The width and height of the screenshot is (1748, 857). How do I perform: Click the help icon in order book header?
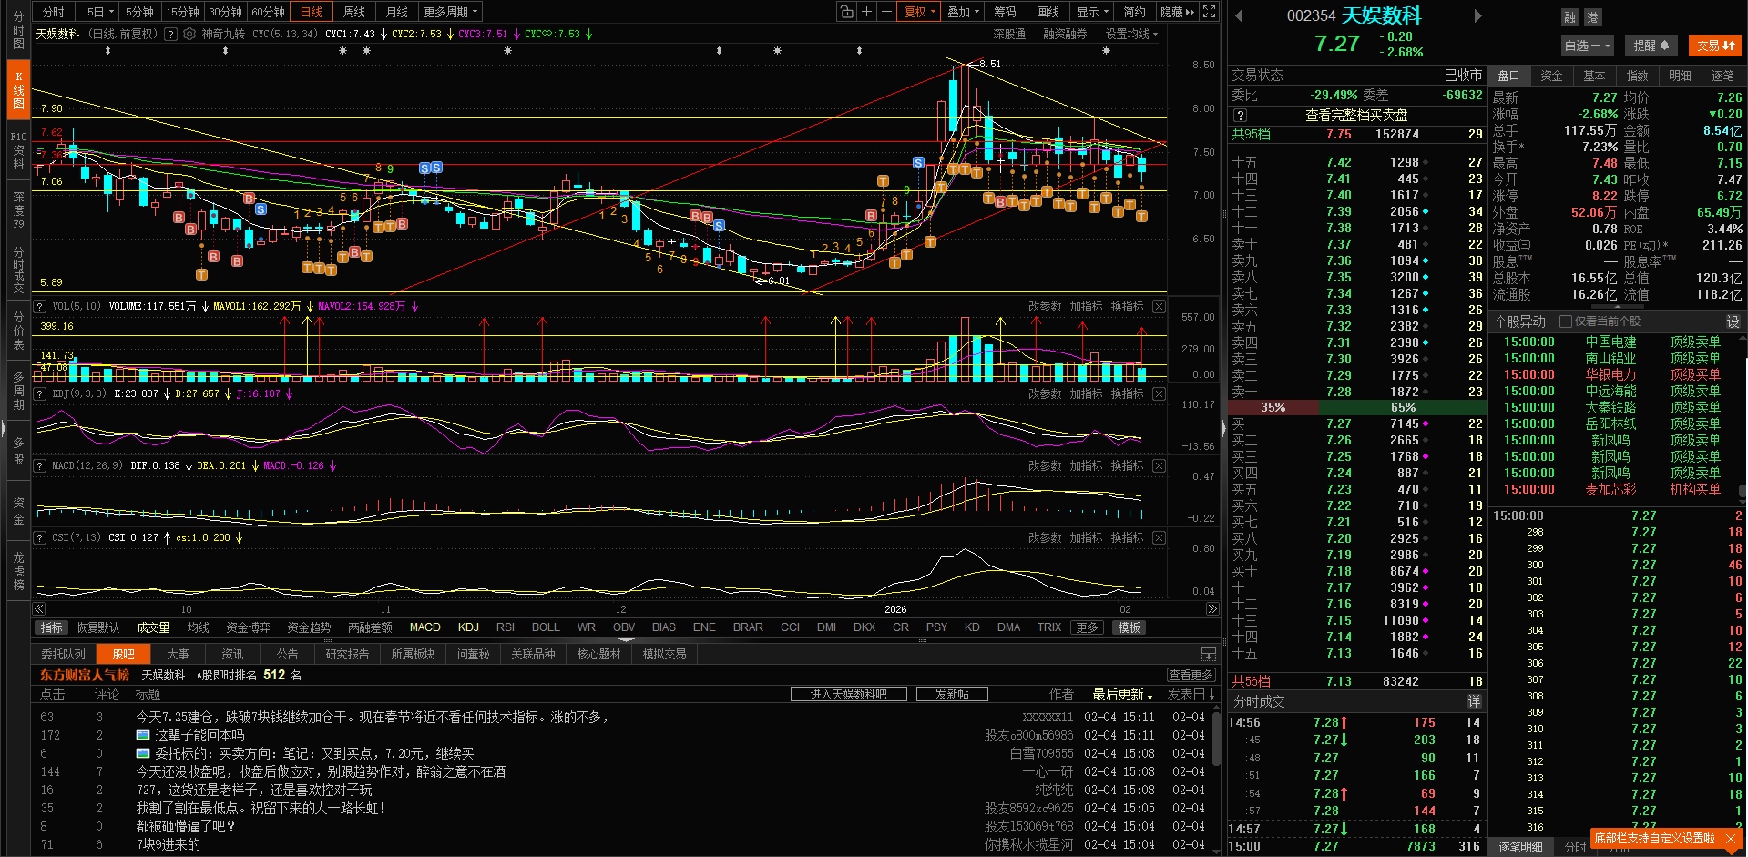coord(1240,116)
